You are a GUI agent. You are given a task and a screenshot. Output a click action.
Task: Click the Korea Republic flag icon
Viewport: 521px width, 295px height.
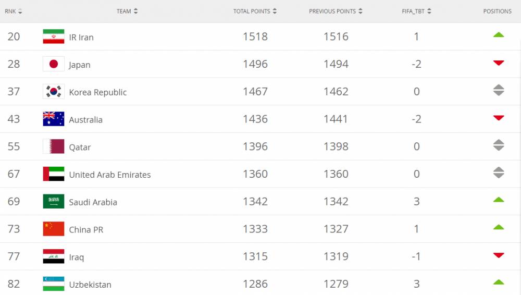(54, 92)
